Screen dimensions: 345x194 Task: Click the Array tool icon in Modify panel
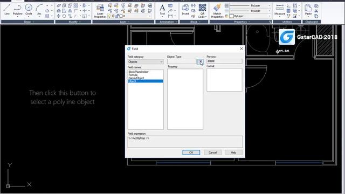75,5
